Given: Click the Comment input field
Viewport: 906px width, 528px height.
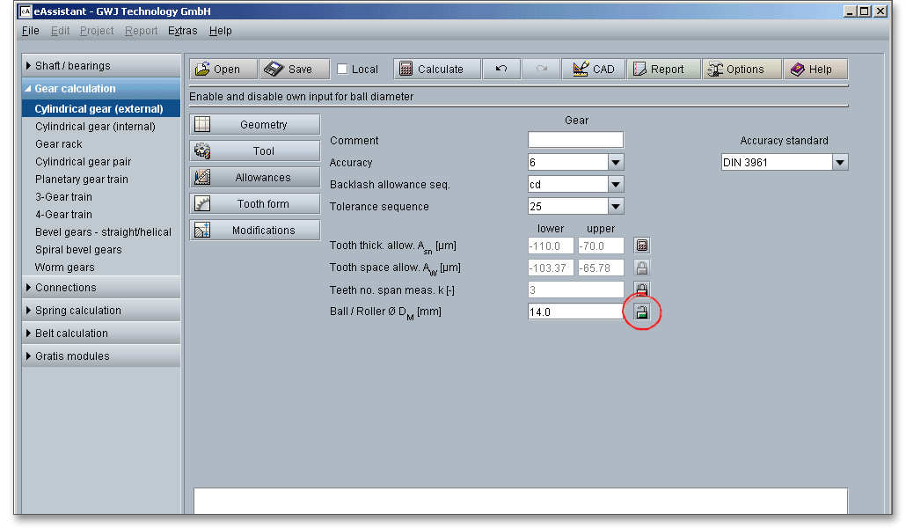Looking at the screenshot, I should [x=575, y=140].
